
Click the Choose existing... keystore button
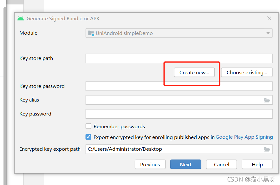[247, 72]
